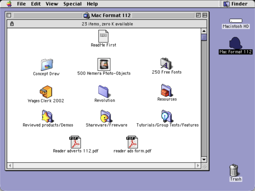
Task: Open the Finder application menu
Action: coord(235,4)
